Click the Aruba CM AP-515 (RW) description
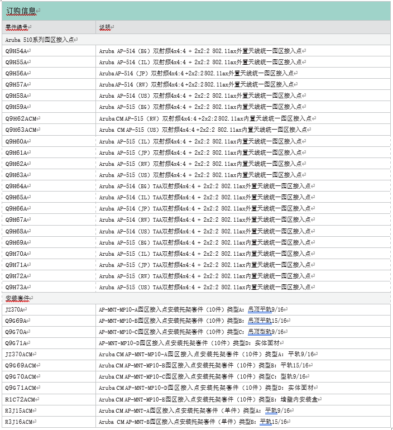This screenshot has width=393, height=430. pos(205,118)
